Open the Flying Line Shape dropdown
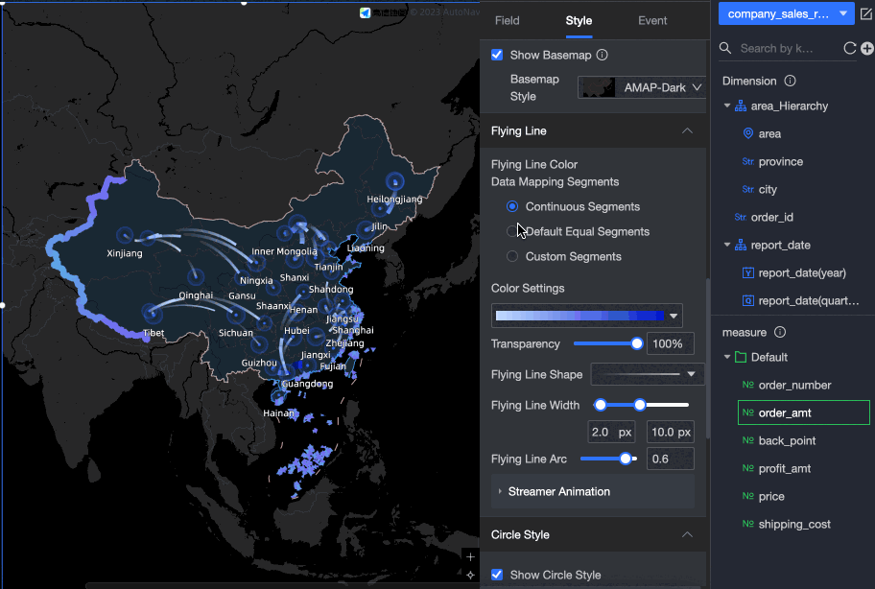875x589 pixels. pyautogui.click(x=647, y=374)
